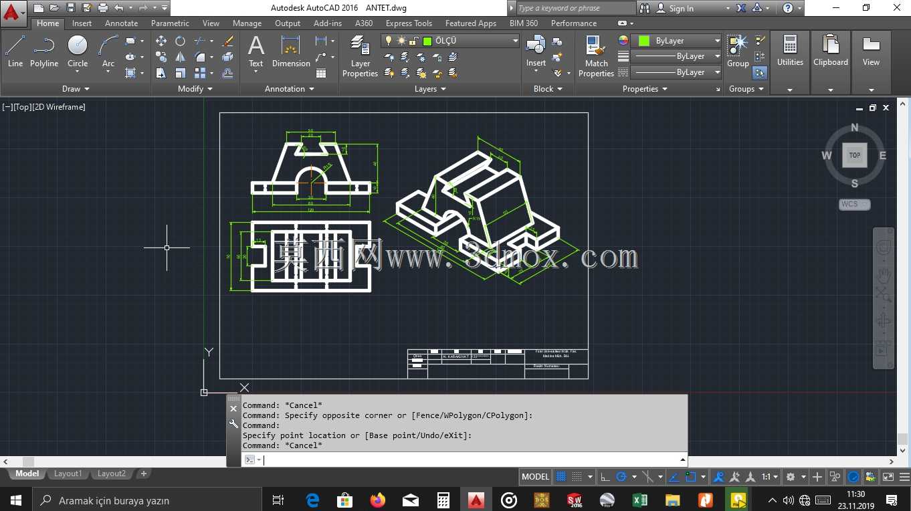
Task: Expand the Modify panel
Action: [x=195, y=89]
